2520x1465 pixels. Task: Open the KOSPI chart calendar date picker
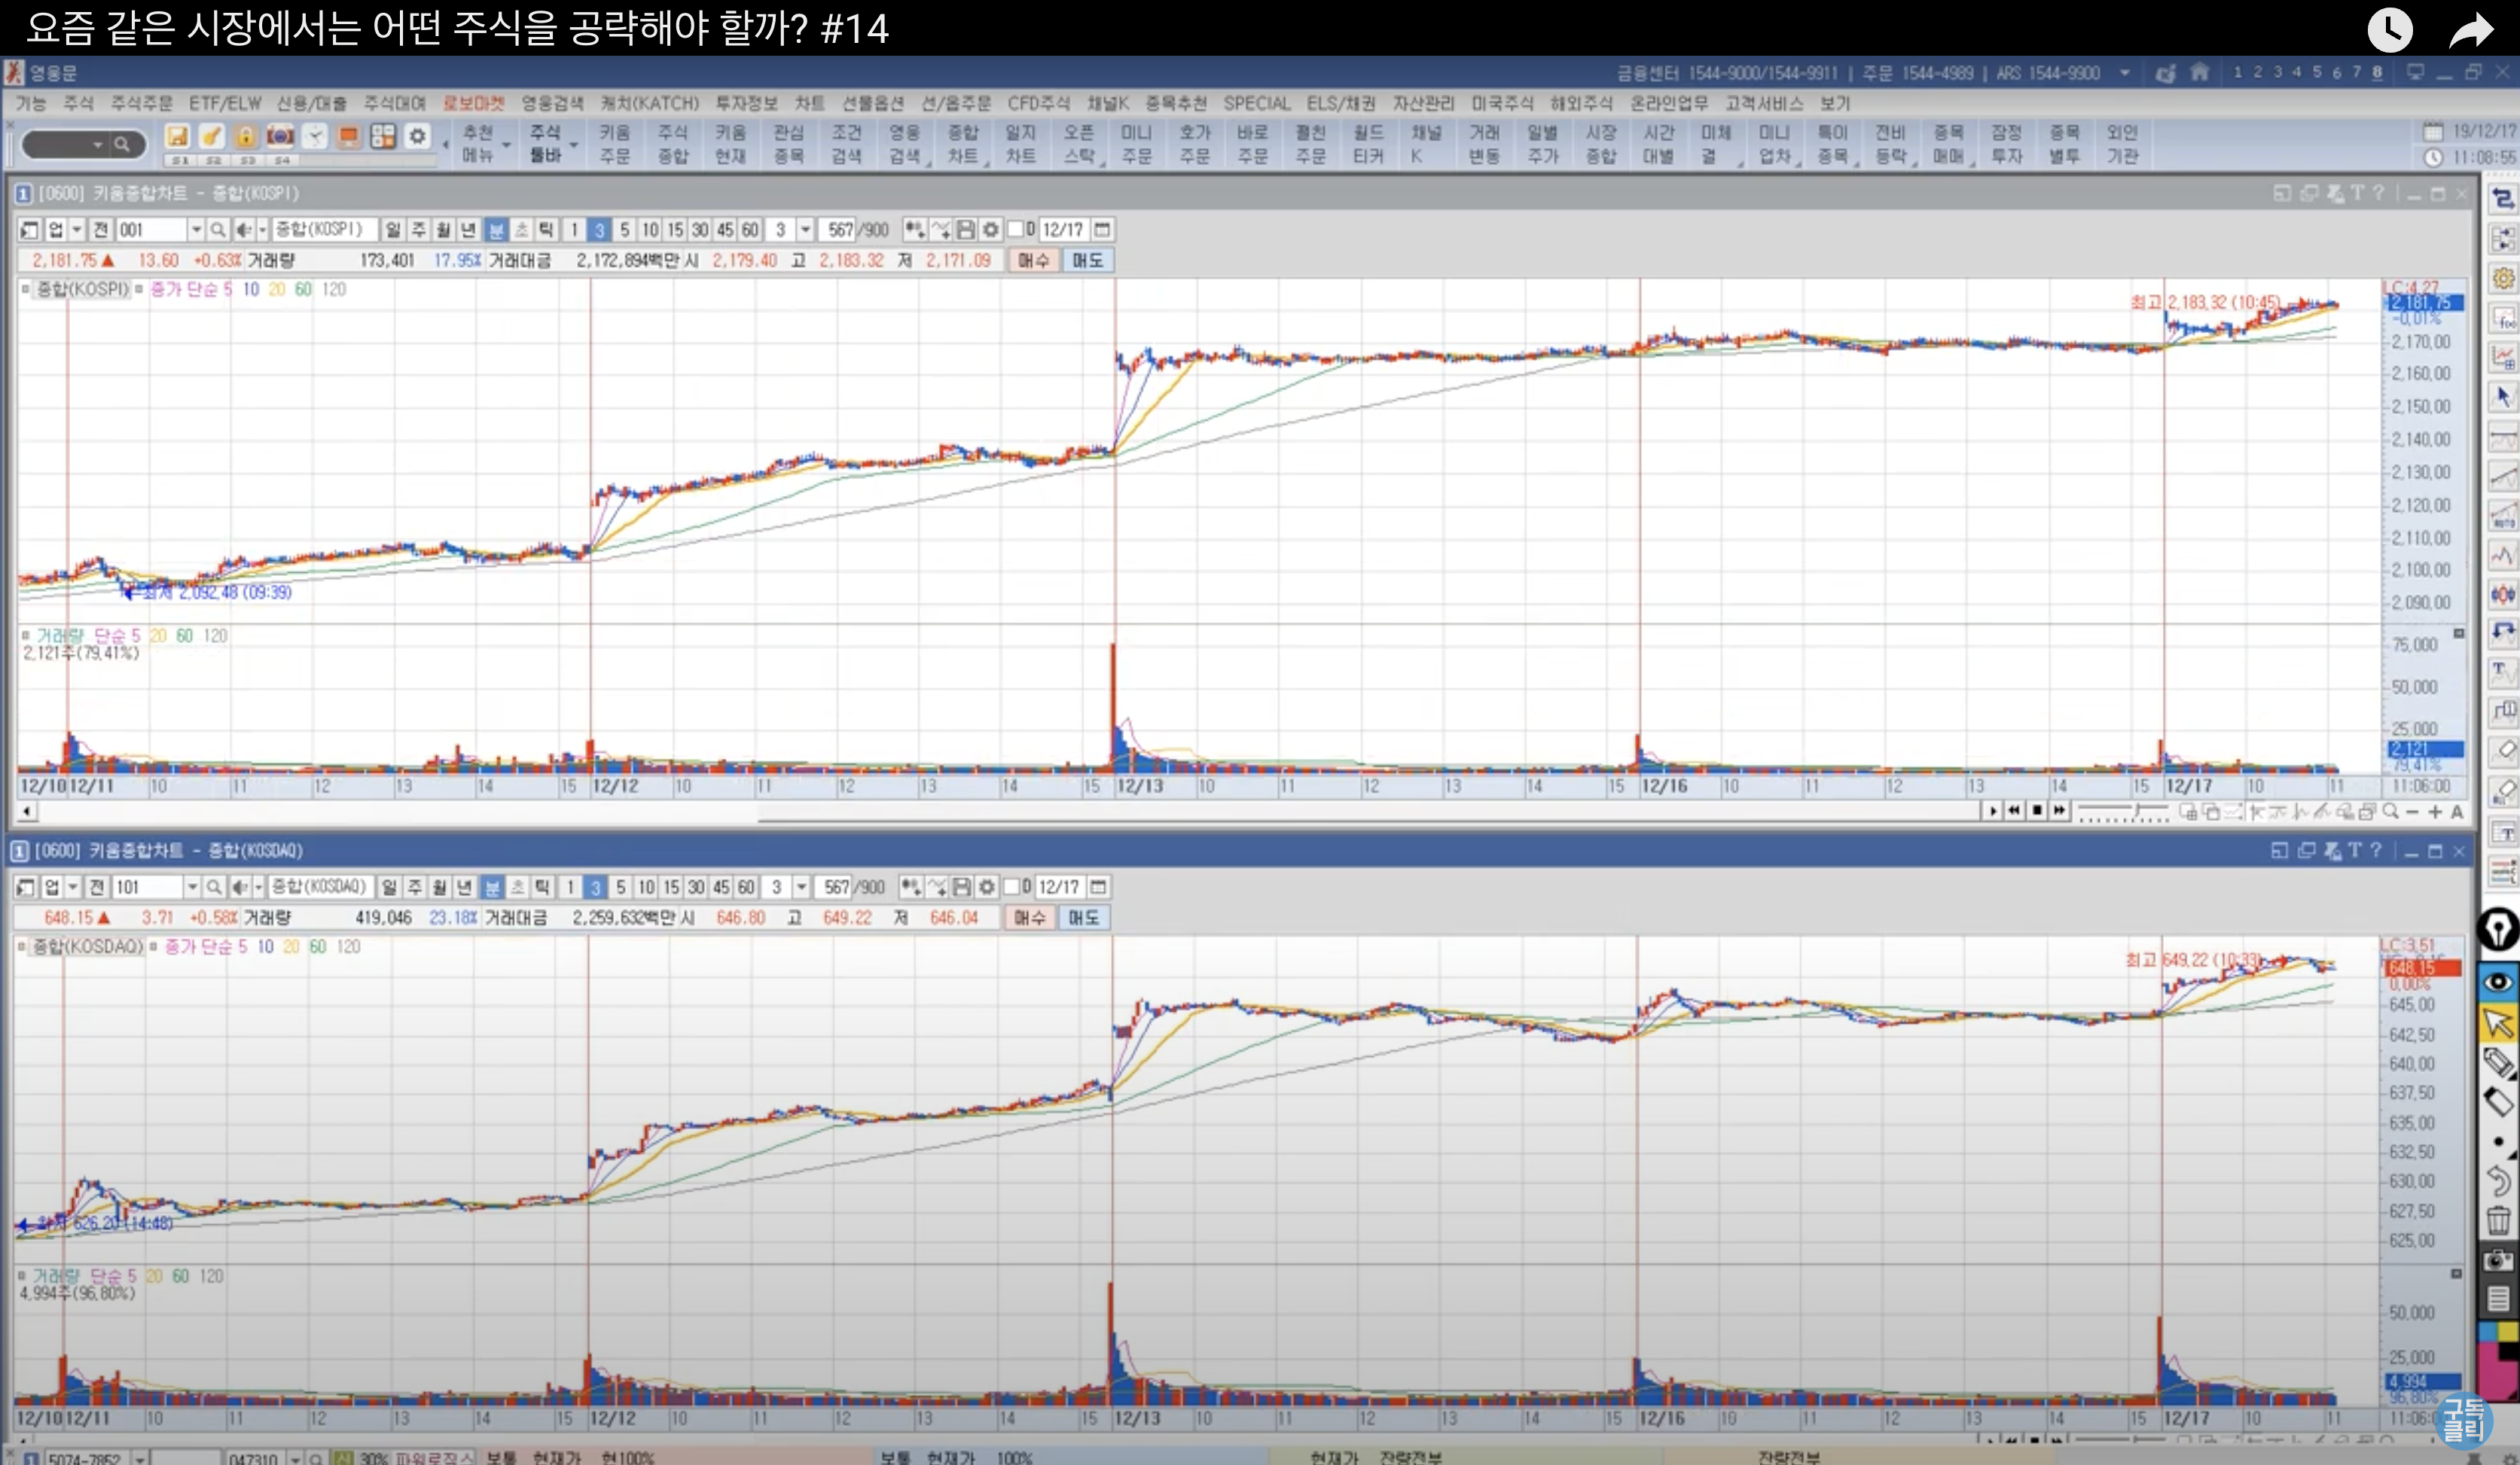[1102, 230]
